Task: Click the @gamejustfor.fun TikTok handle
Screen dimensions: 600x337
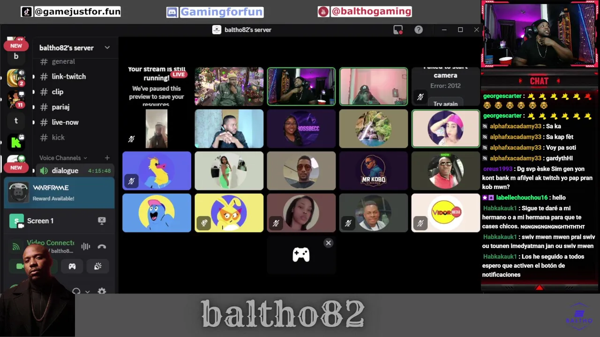Action: pos(78,12)
